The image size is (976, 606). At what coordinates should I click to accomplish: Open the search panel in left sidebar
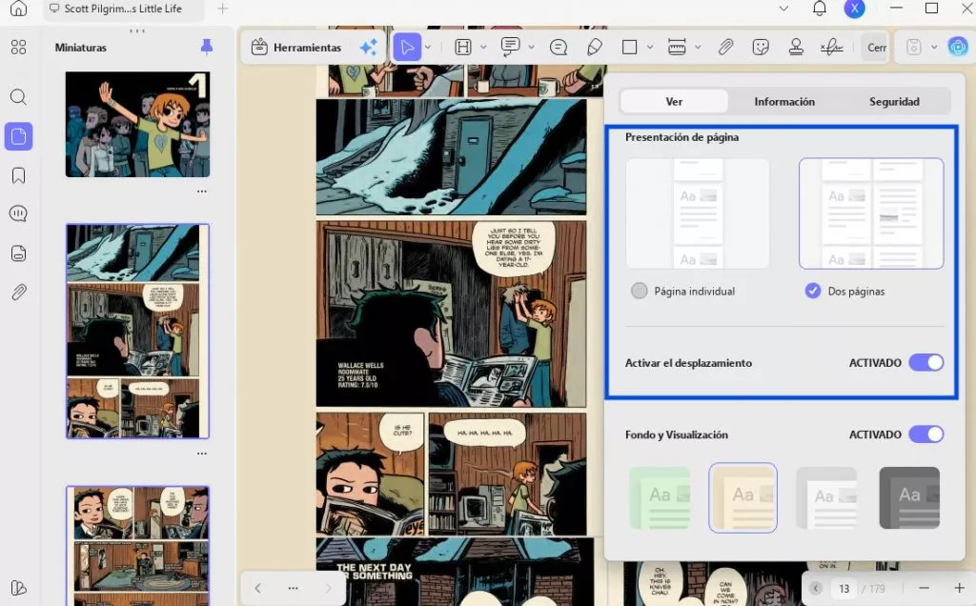[x=19, y=97]
